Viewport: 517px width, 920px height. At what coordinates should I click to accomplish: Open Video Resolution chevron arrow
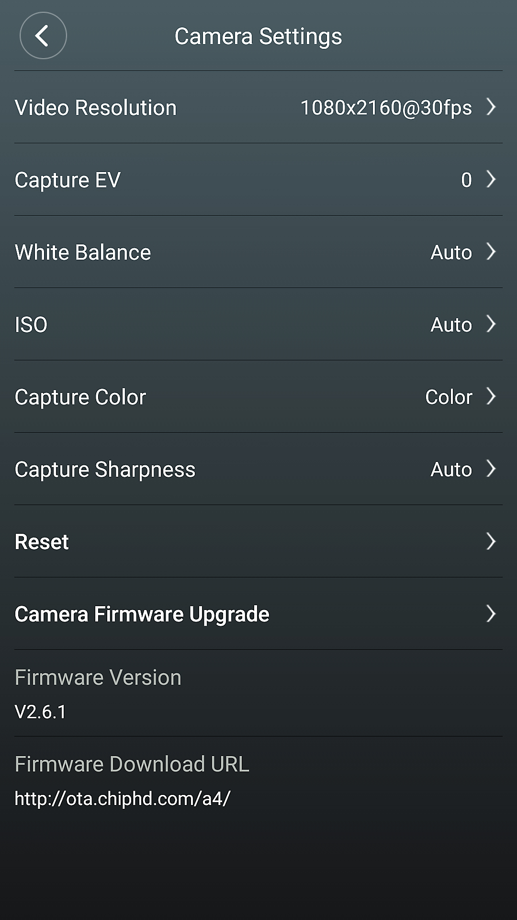(x=491, y=107)
